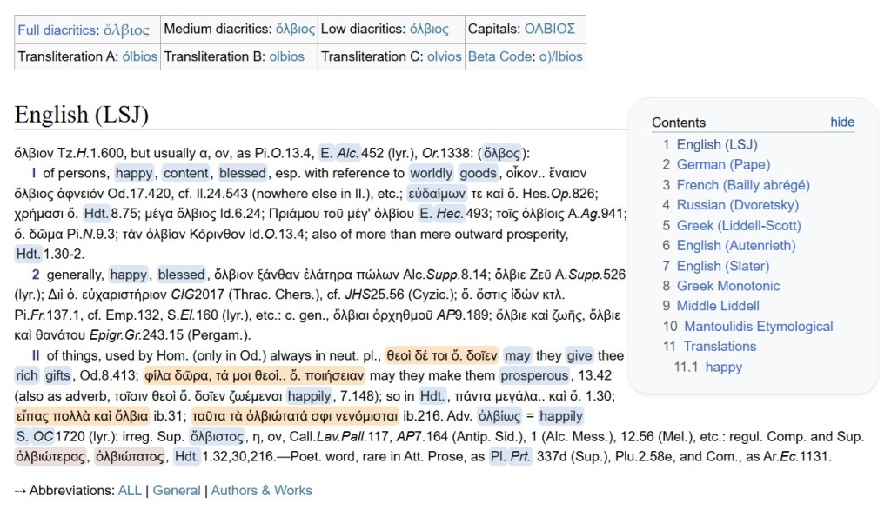Click the Capitals ΟΛΒΙΟΣ link
The width and height of the screenshot is (891, 510).
click(x=549, y=29)
